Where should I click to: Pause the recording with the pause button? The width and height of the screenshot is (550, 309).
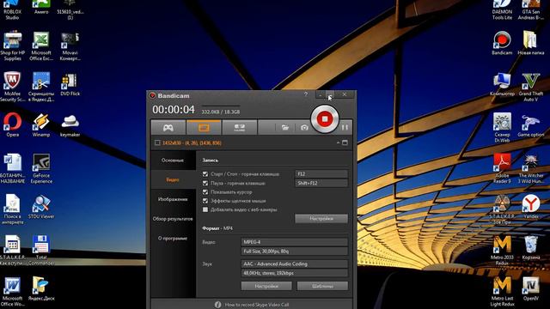point(345,128)
